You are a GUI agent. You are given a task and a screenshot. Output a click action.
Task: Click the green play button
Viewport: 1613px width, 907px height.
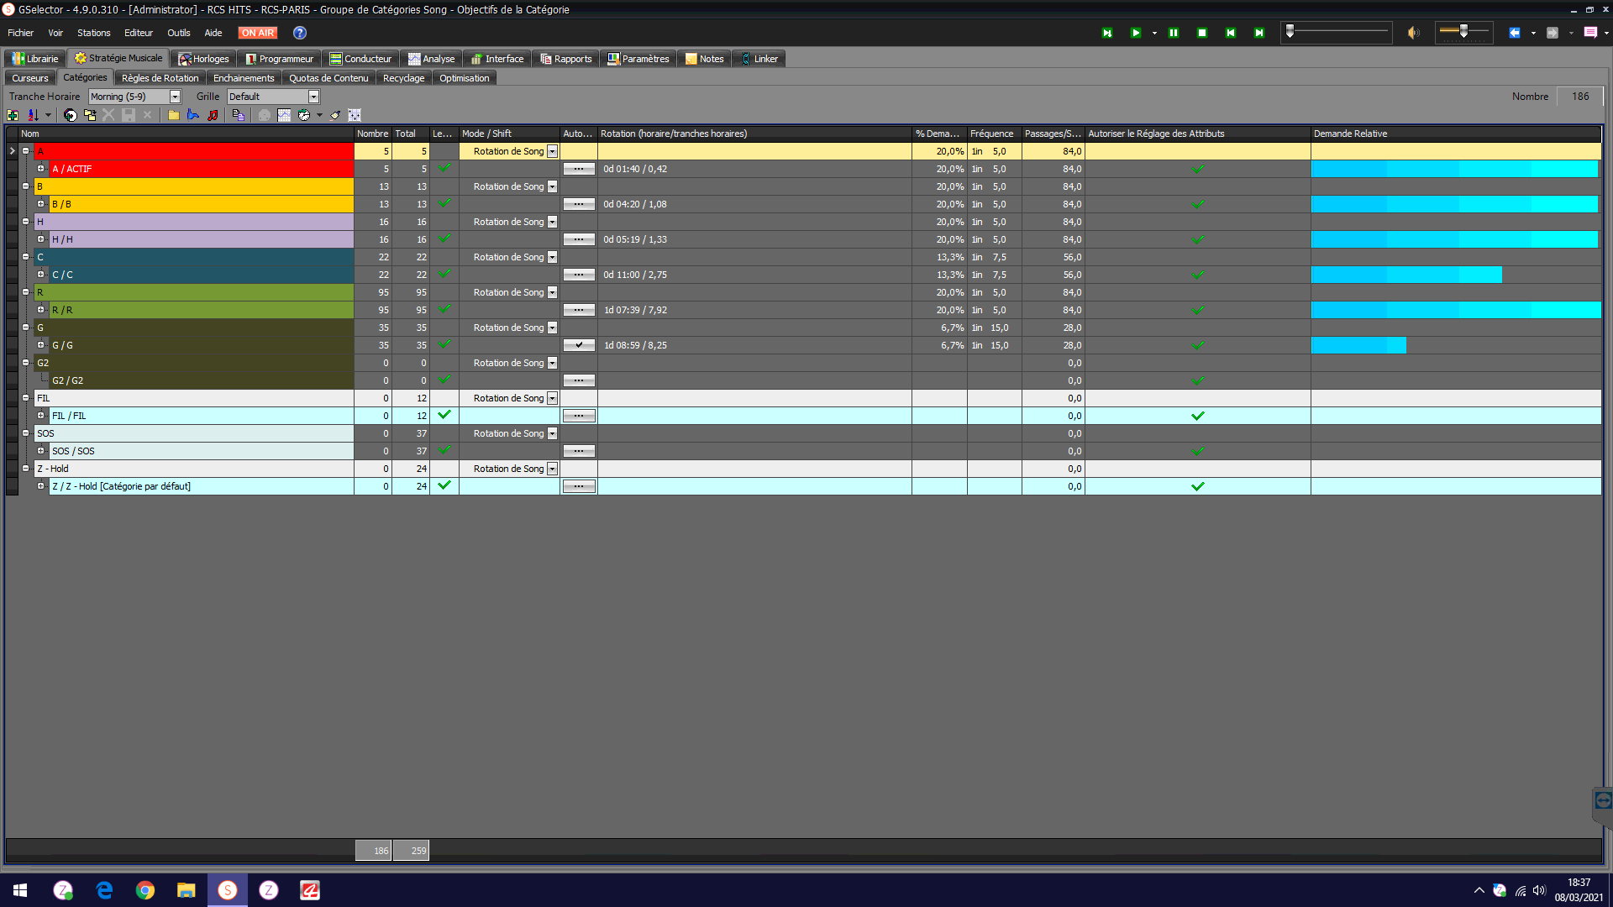(1135, 33)
